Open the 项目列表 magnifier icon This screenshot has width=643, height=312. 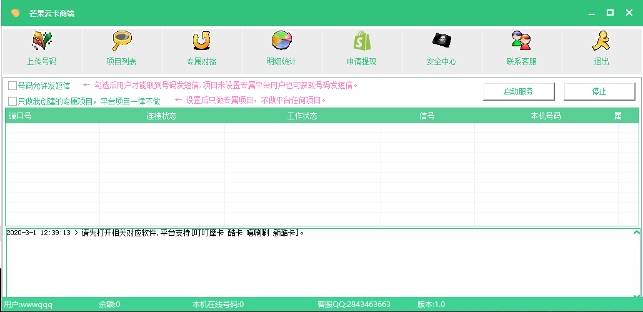coord(122,41)
